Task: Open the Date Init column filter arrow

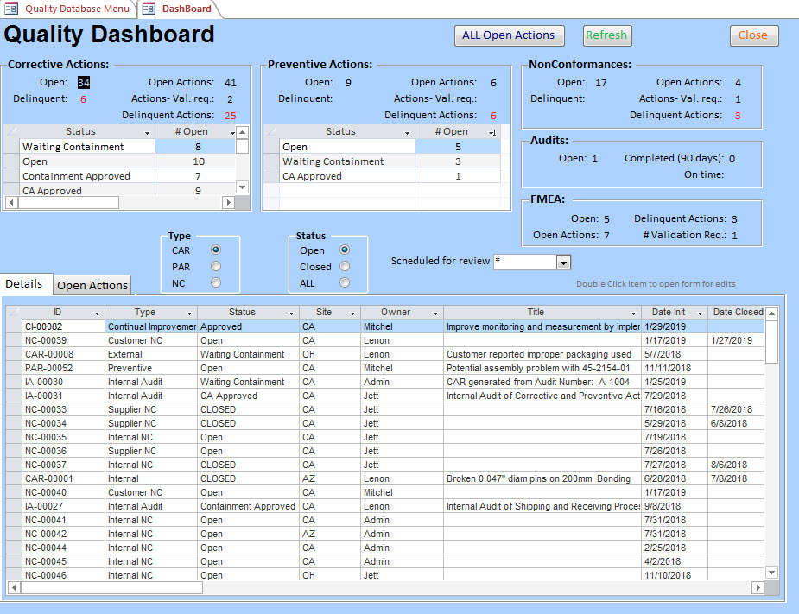Action: pos(701,313)
